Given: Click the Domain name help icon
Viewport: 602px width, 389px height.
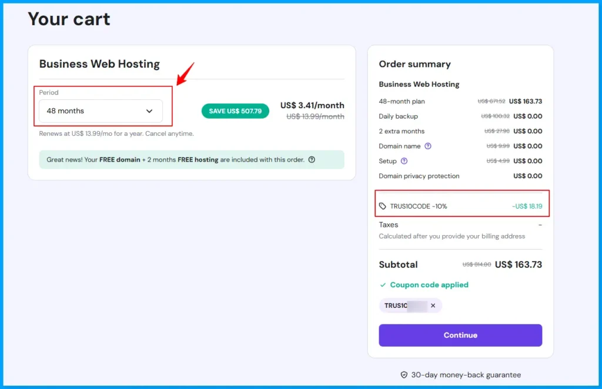Looking at the screenshot, I should (428, 146).
